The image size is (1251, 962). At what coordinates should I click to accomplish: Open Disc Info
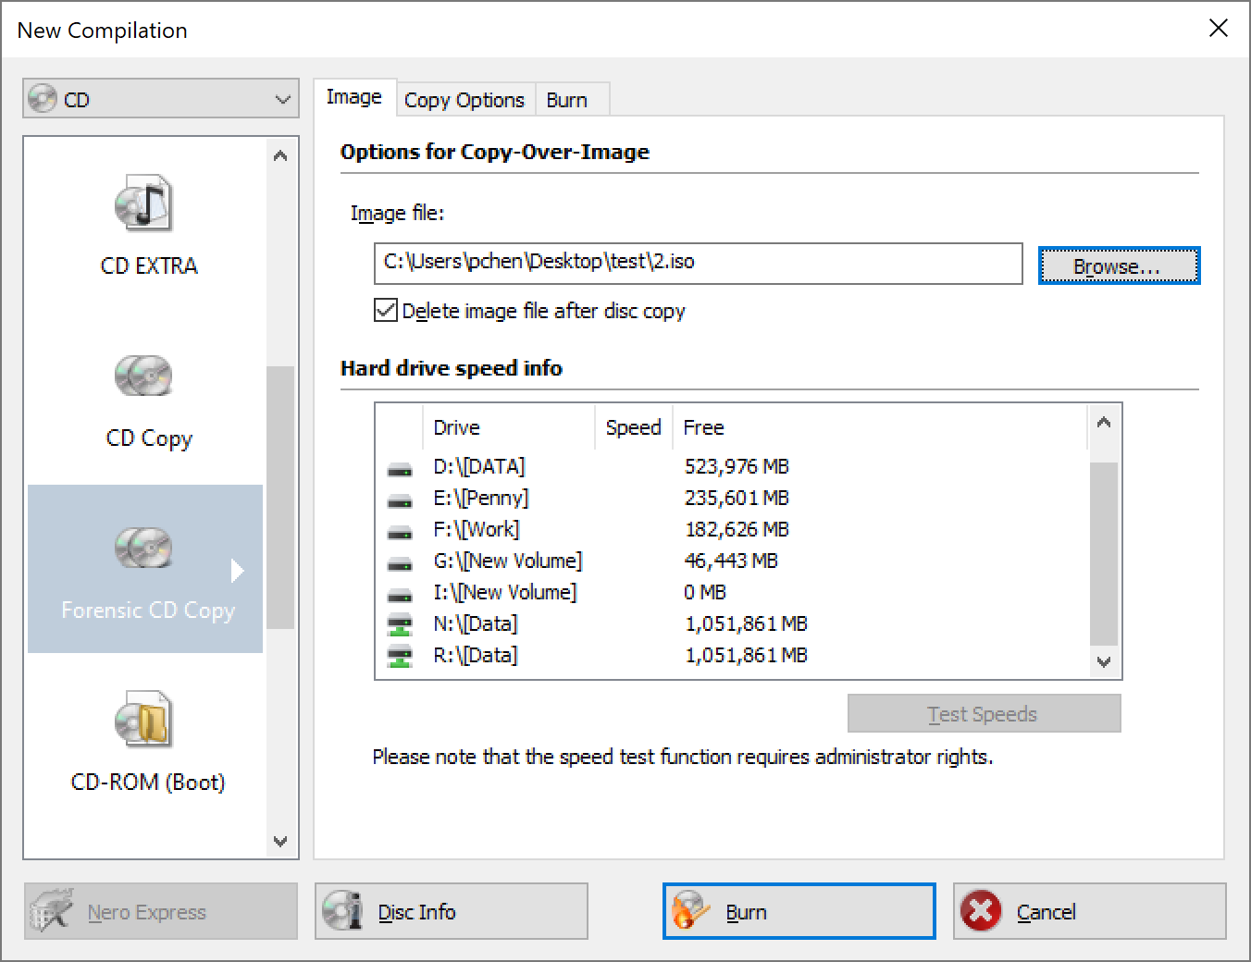[452, 912]
